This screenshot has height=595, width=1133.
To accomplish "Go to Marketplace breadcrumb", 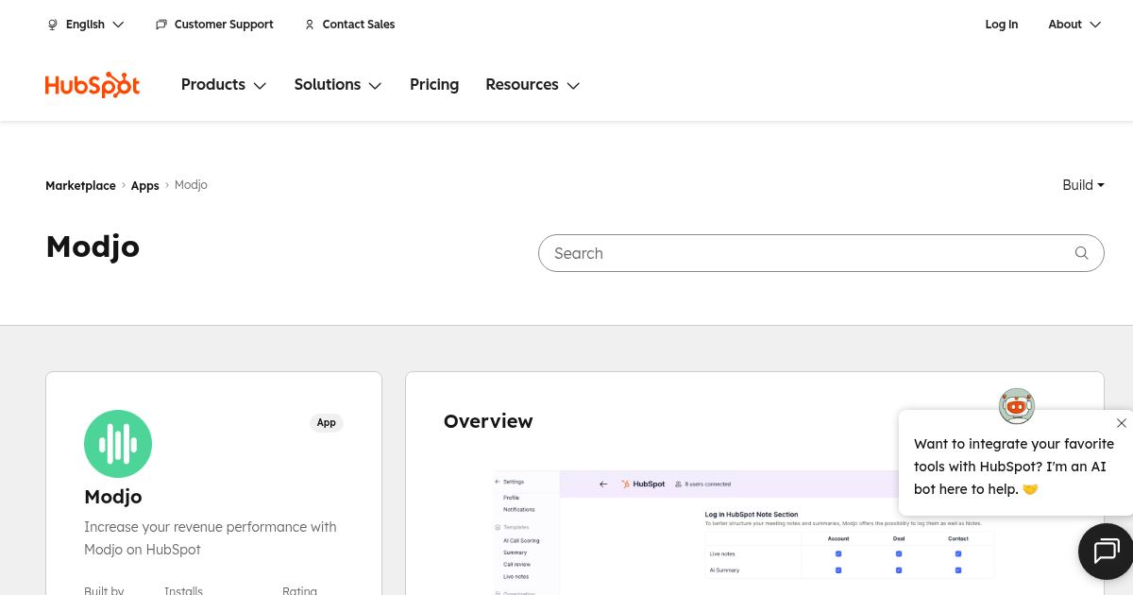I will [80, 186].
